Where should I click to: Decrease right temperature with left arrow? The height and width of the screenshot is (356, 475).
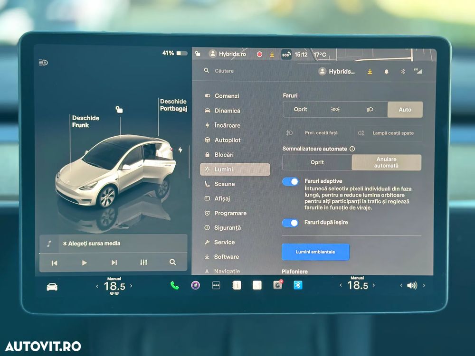click(x=341, y=285)
